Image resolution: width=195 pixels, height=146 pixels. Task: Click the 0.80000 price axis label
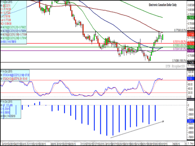click(191, 9)
